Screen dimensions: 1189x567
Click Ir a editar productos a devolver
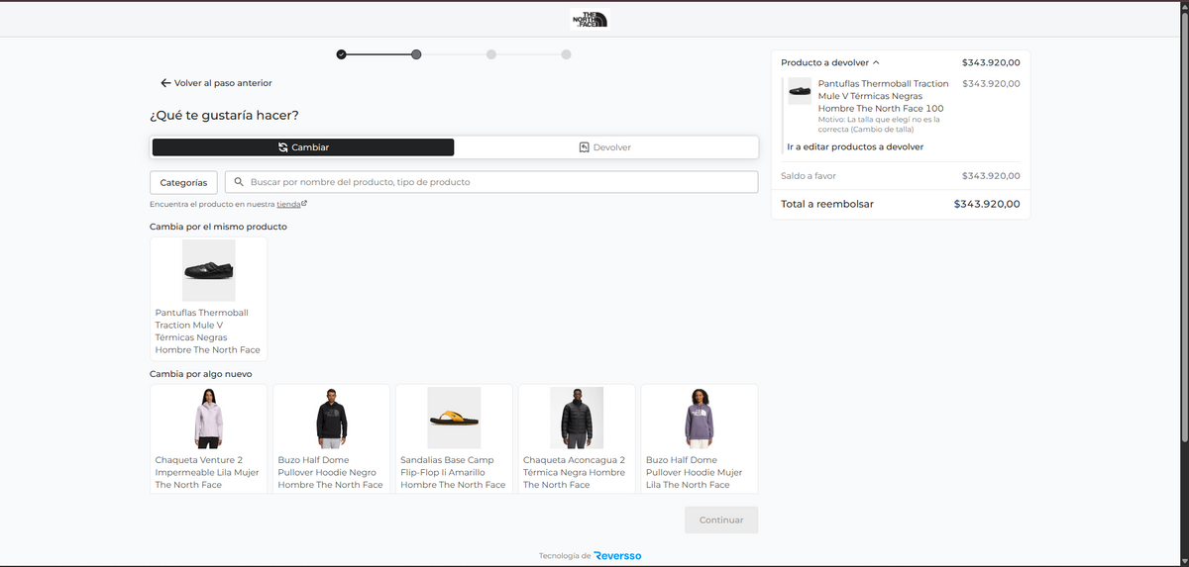pyautogui.click(x=855, y=146)
